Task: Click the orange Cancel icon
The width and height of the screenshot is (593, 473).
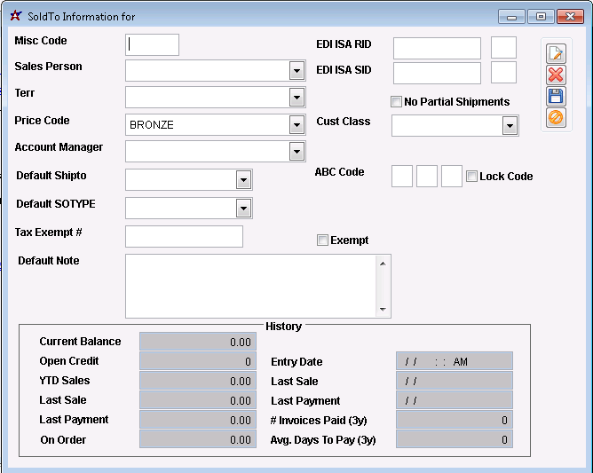Action: click(x=556, y=117)
